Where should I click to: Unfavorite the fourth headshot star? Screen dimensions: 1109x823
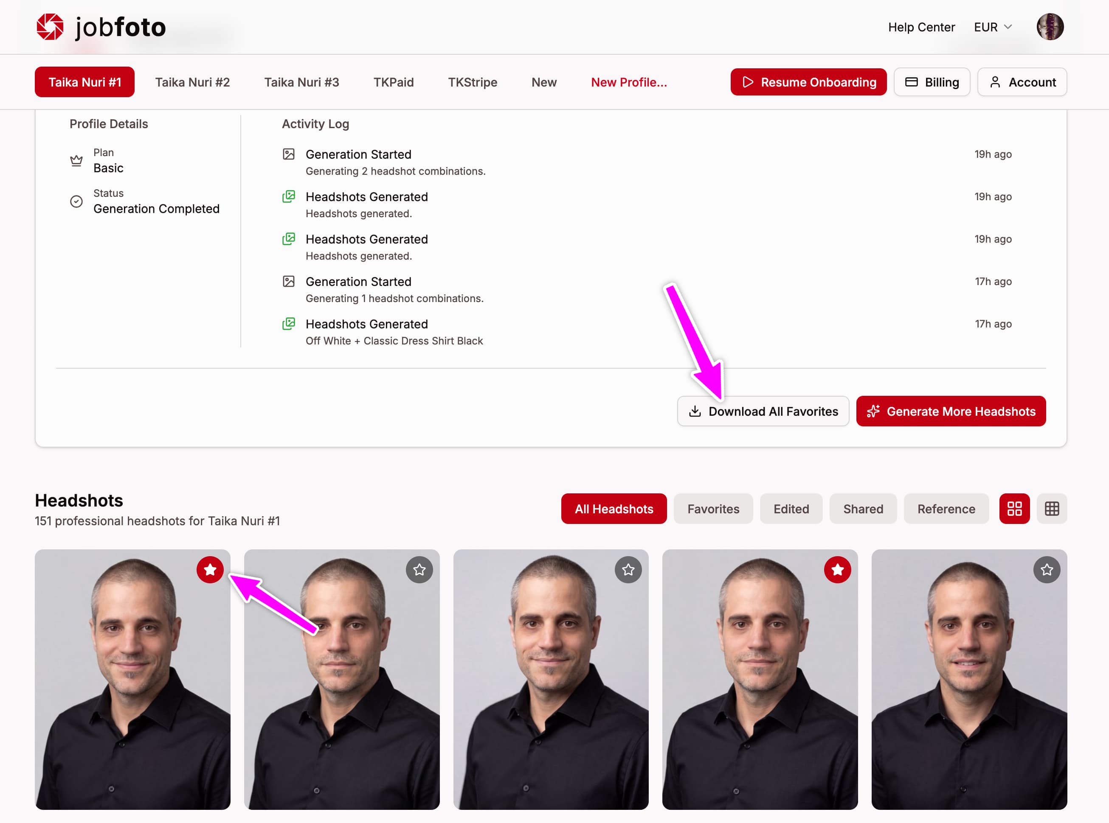[838, 569]
